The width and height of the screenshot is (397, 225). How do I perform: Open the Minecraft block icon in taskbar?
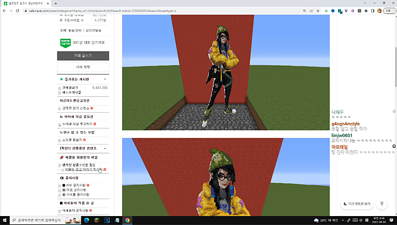pyautogui.click(x=97, y=220)
